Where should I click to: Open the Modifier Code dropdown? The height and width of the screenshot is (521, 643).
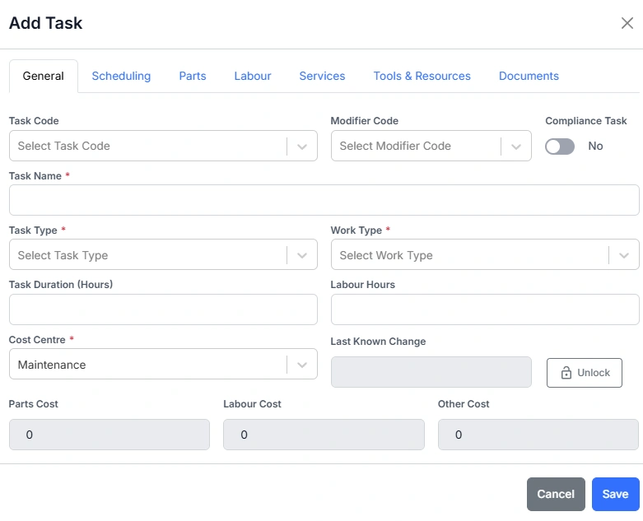pos(431,146)
